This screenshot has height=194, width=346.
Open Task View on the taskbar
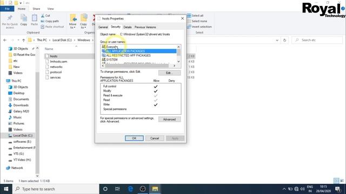117,189
